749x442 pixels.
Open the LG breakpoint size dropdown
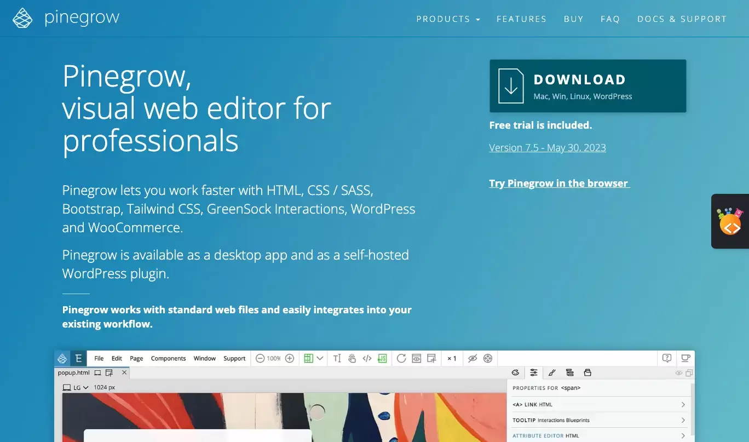coord(76,387)
